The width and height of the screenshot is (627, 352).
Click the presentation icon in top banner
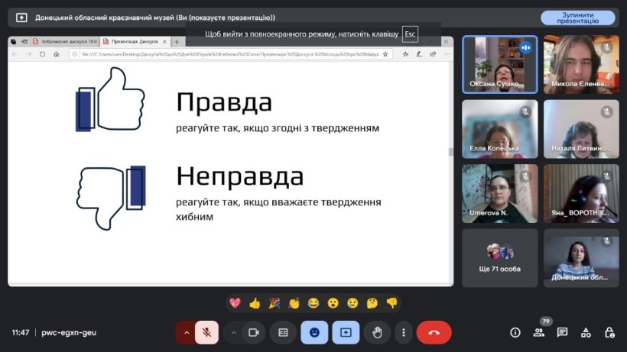click(21, 18)
